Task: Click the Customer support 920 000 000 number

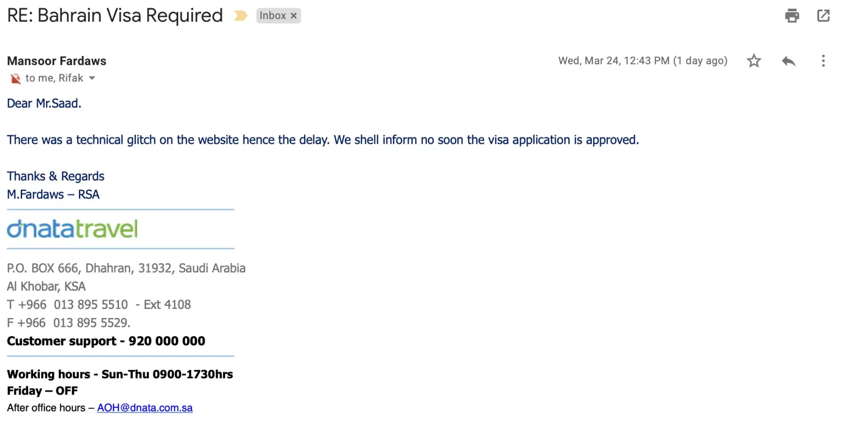Action: click(x=166, y=341)
